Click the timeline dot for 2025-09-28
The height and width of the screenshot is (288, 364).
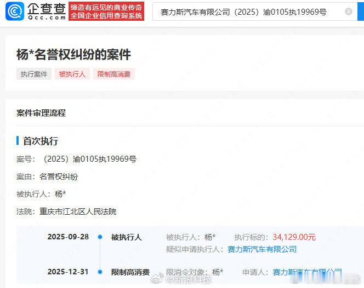point(100,237)
